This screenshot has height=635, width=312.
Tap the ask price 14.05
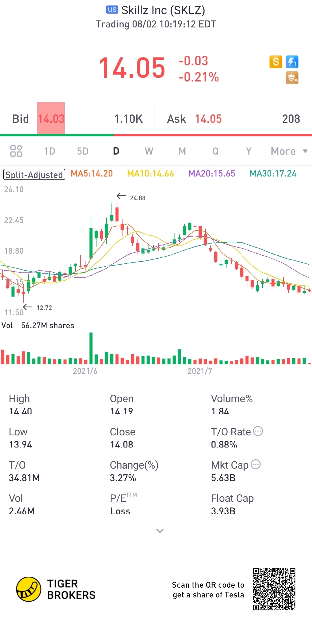tap(208, 119)
